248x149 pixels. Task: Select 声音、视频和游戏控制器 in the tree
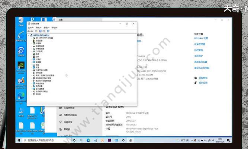[45, 76]
